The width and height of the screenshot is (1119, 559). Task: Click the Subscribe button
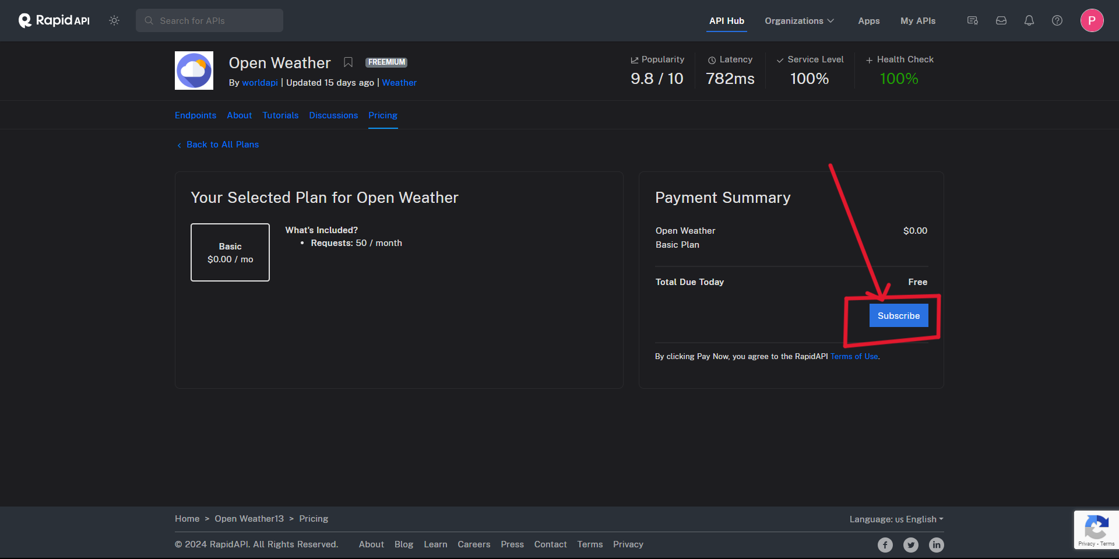pos(899,315)
